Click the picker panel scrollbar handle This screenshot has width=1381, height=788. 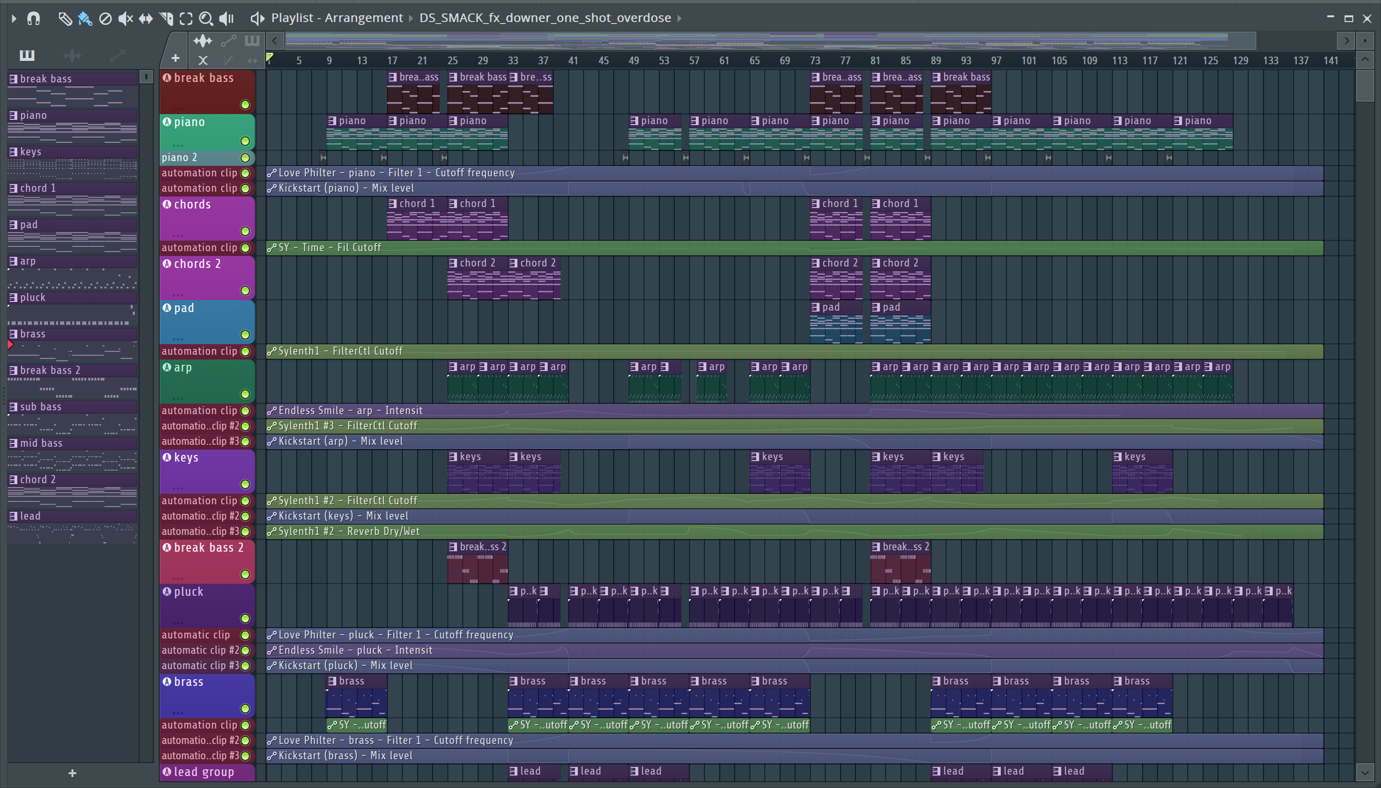[x=146, y=77]
